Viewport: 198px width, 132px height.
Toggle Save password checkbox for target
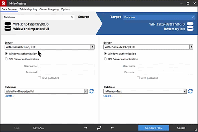coord(138,78)
